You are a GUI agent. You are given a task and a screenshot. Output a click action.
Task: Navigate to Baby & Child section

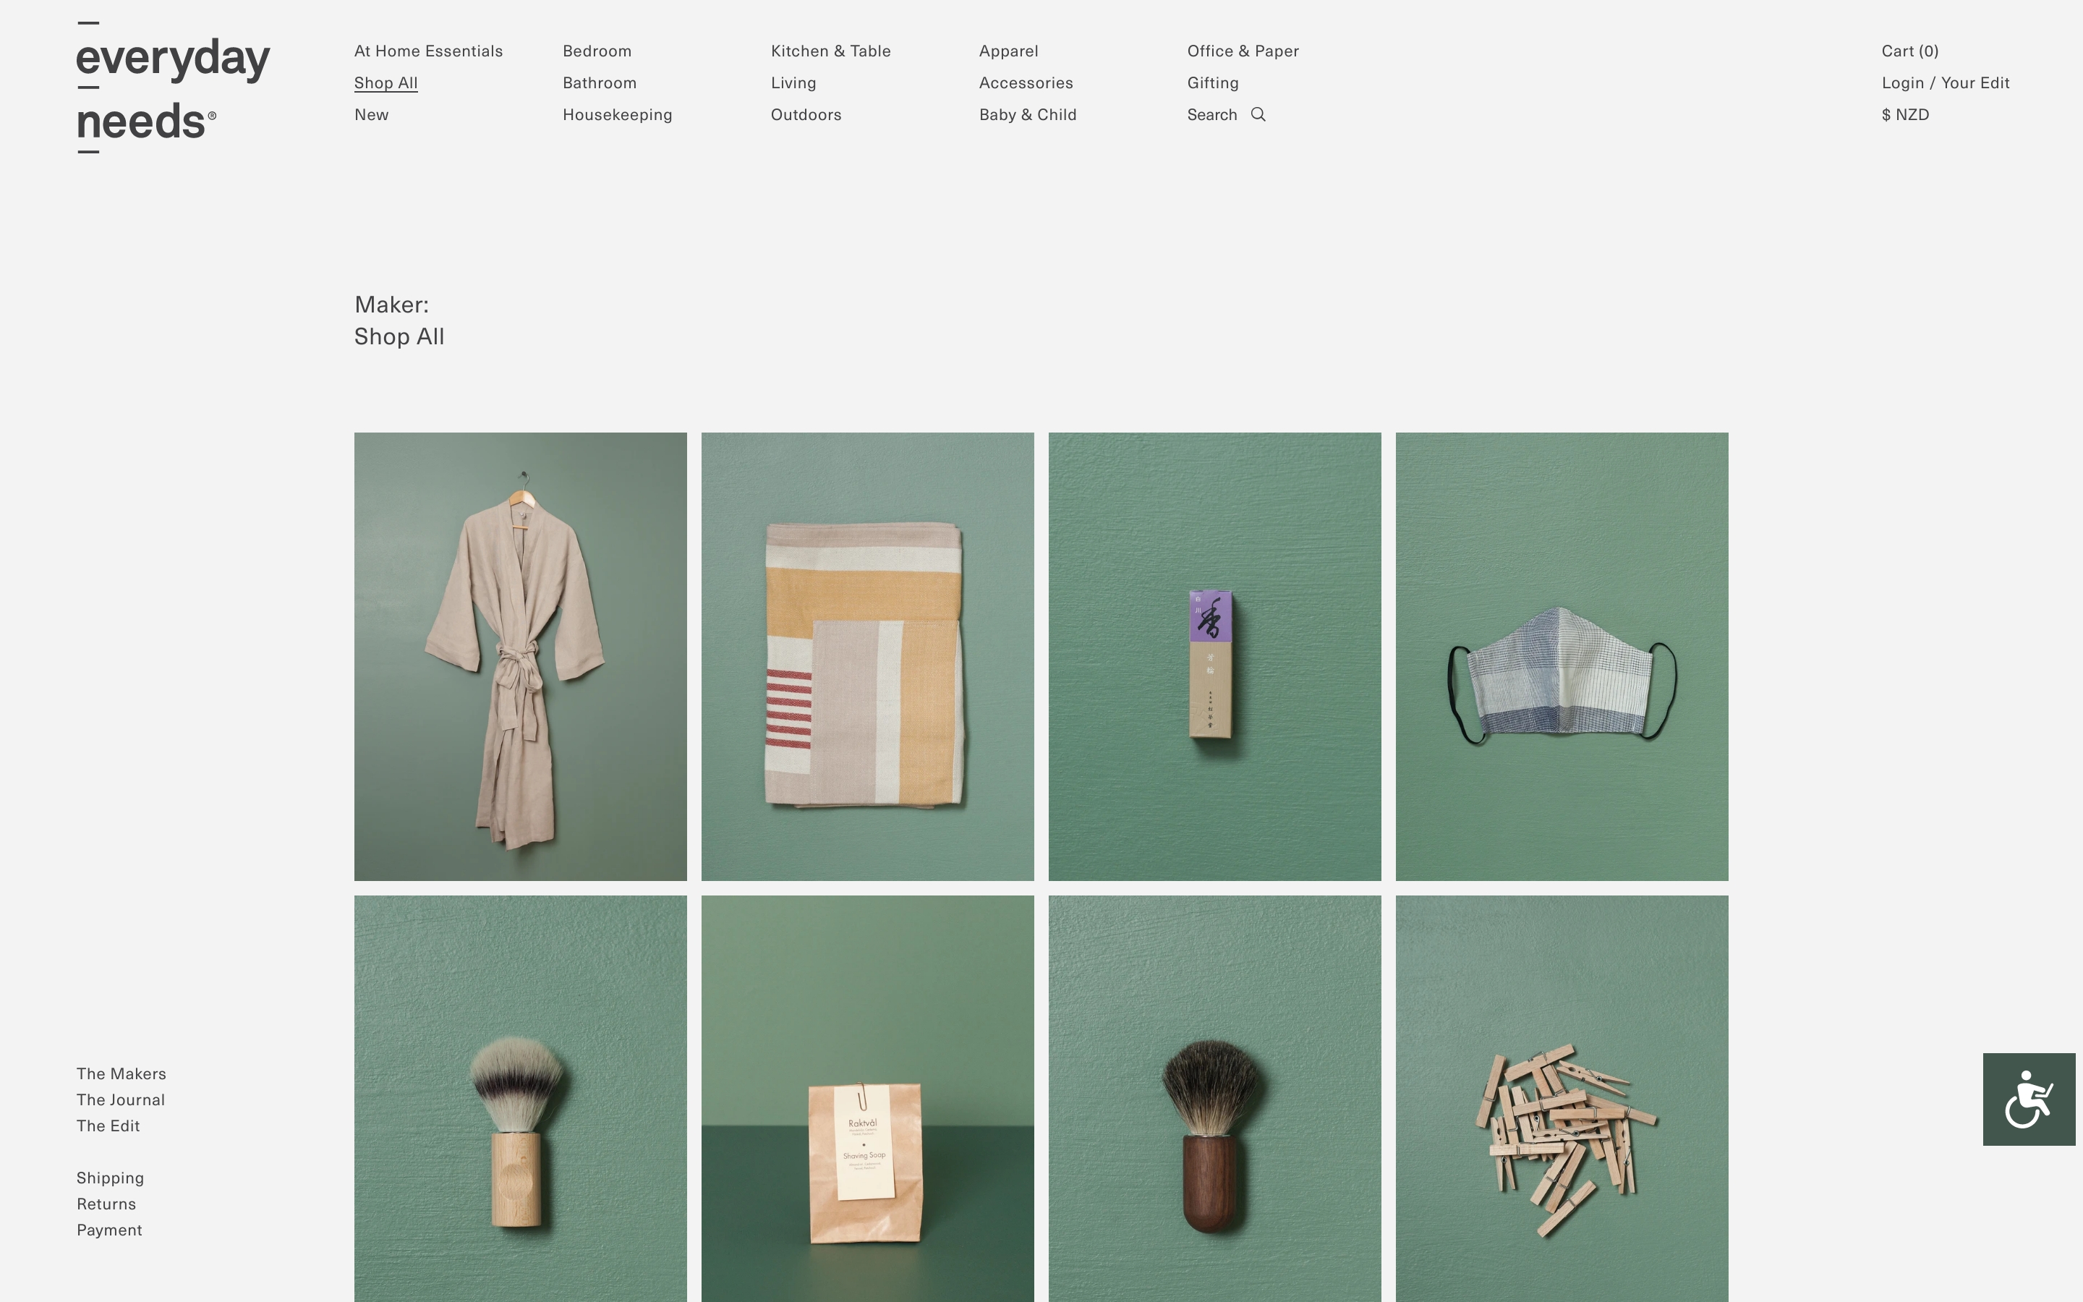1027,114
